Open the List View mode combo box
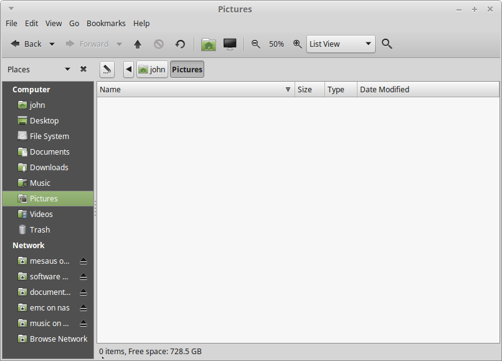 point(341,44)
